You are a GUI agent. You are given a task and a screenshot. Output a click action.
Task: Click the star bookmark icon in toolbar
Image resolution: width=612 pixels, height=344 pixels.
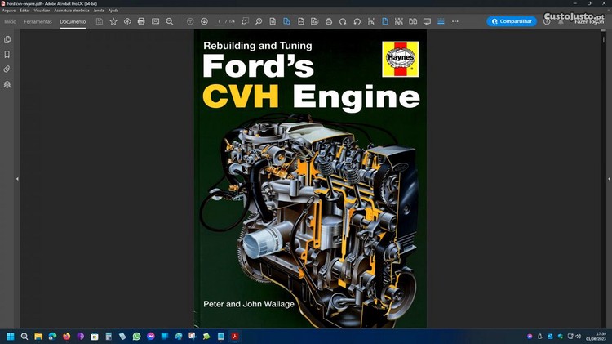pyautogui.click(x=113, y=21)
